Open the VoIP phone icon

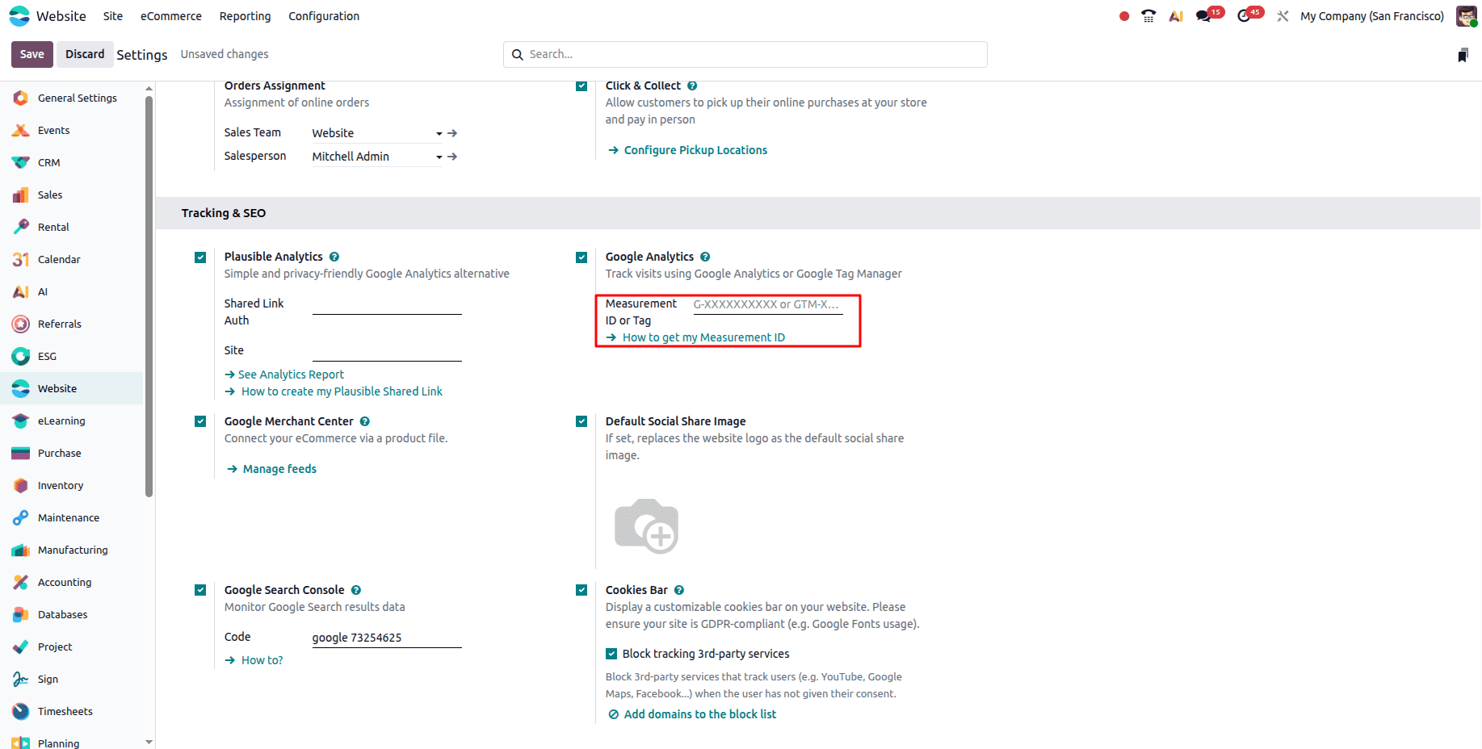click(x=1148, y=16)
